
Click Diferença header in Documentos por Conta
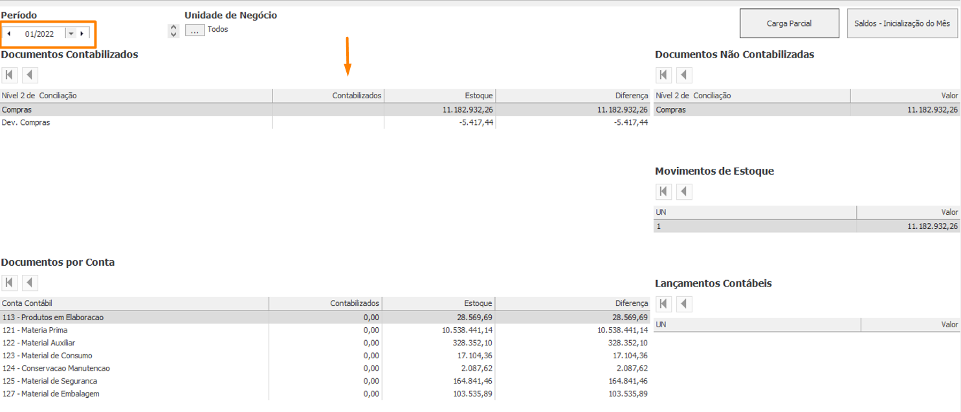point(573,303)
